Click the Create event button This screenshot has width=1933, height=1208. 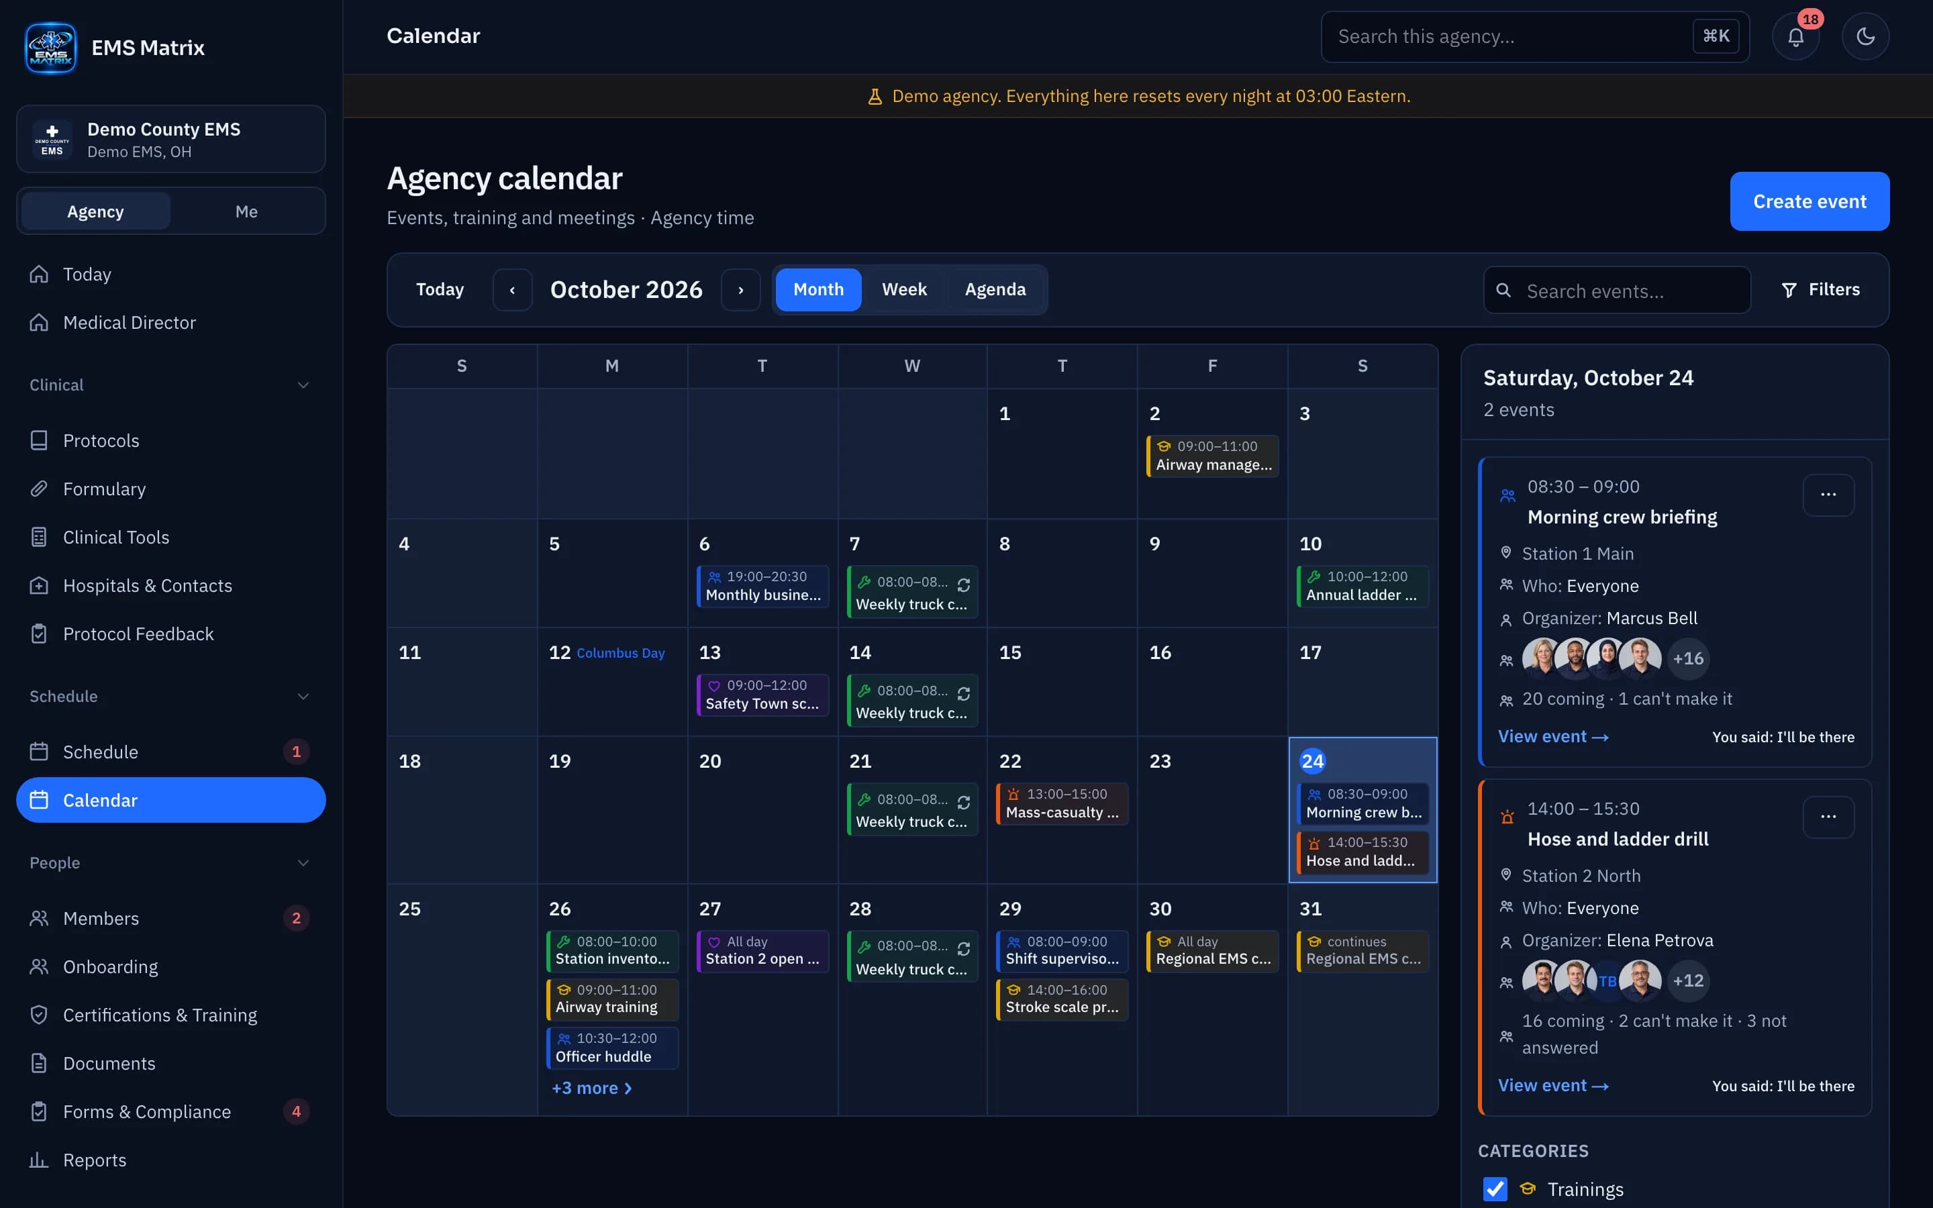click(1810, 201)
